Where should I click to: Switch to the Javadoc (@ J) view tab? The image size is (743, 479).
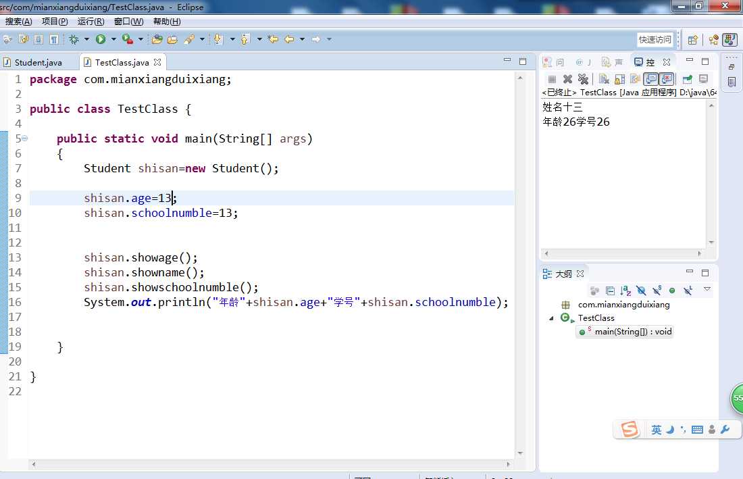coord(584,62)
